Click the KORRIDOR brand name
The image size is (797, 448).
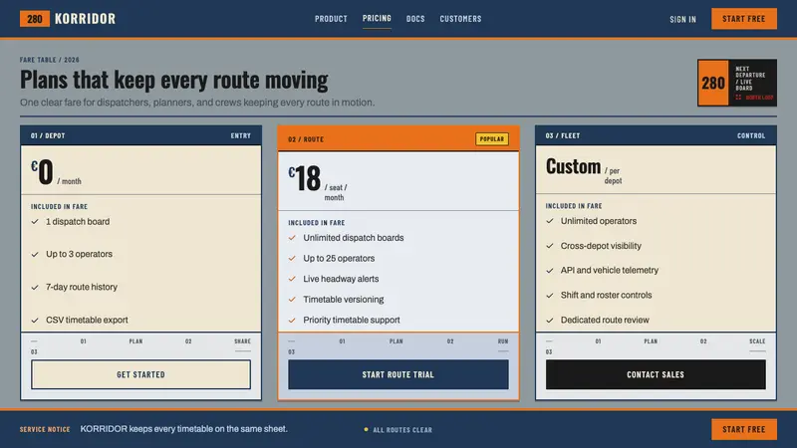tap(85, 19)
